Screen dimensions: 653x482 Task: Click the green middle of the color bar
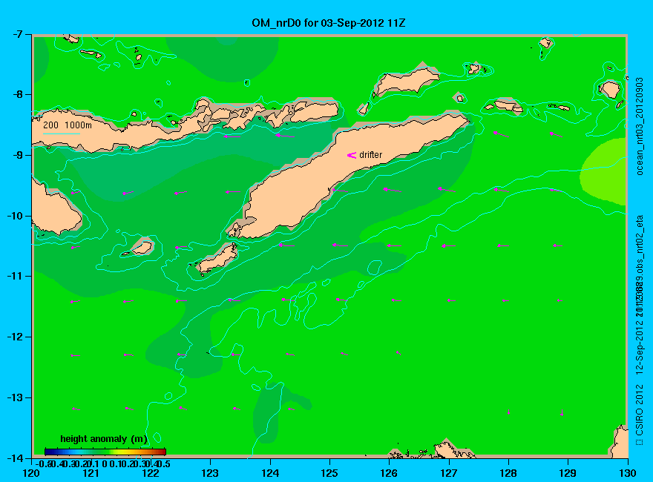click(105, 452)
